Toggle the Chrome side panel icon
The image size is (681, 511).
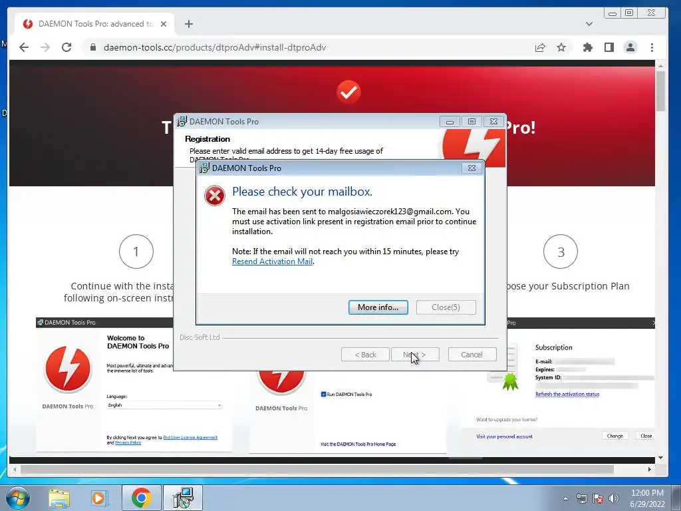click(x=609, y=47)
